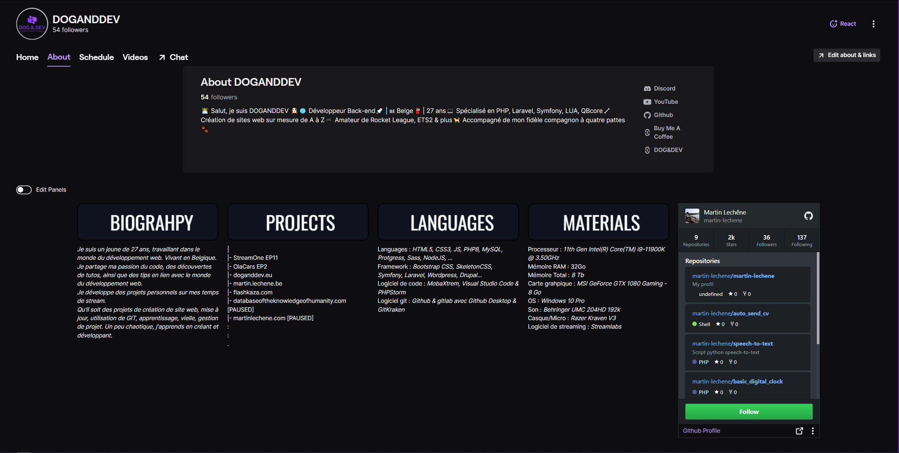Open Github Profile extension options menu

pyautogui.click(x=813, y=431)
